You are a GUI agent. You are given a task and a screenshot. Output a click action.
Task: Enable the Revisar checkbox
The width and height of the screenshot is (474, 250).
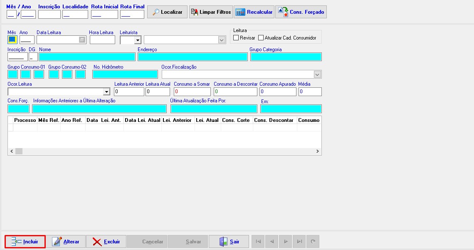[236, 38]
